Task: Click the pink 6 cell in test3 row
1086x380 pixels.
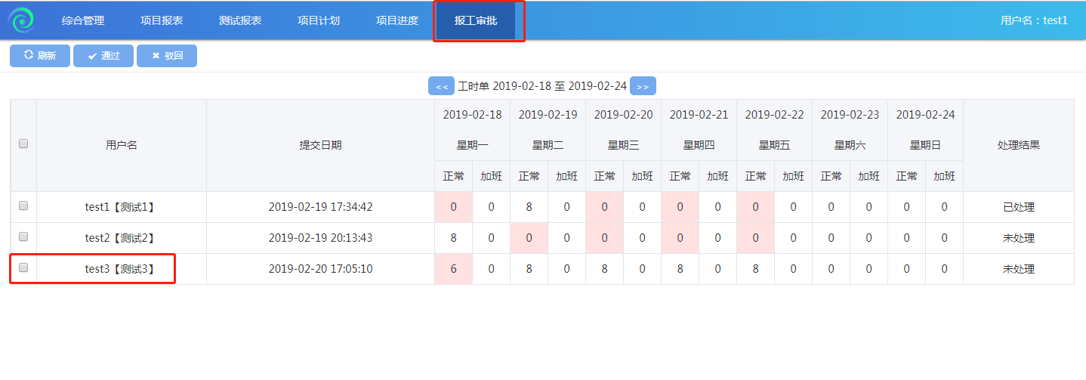Action: [x=453, y=269]
